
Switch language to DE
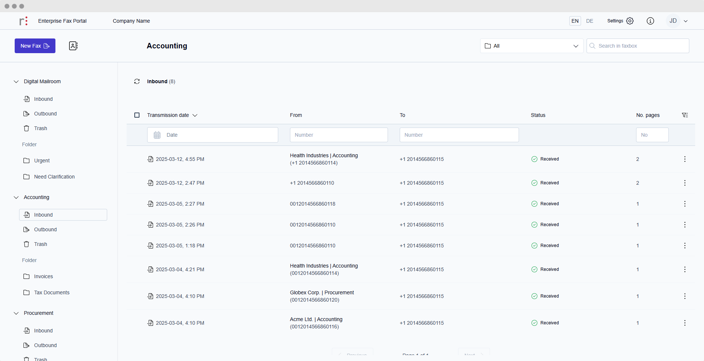tap(590, 21)
